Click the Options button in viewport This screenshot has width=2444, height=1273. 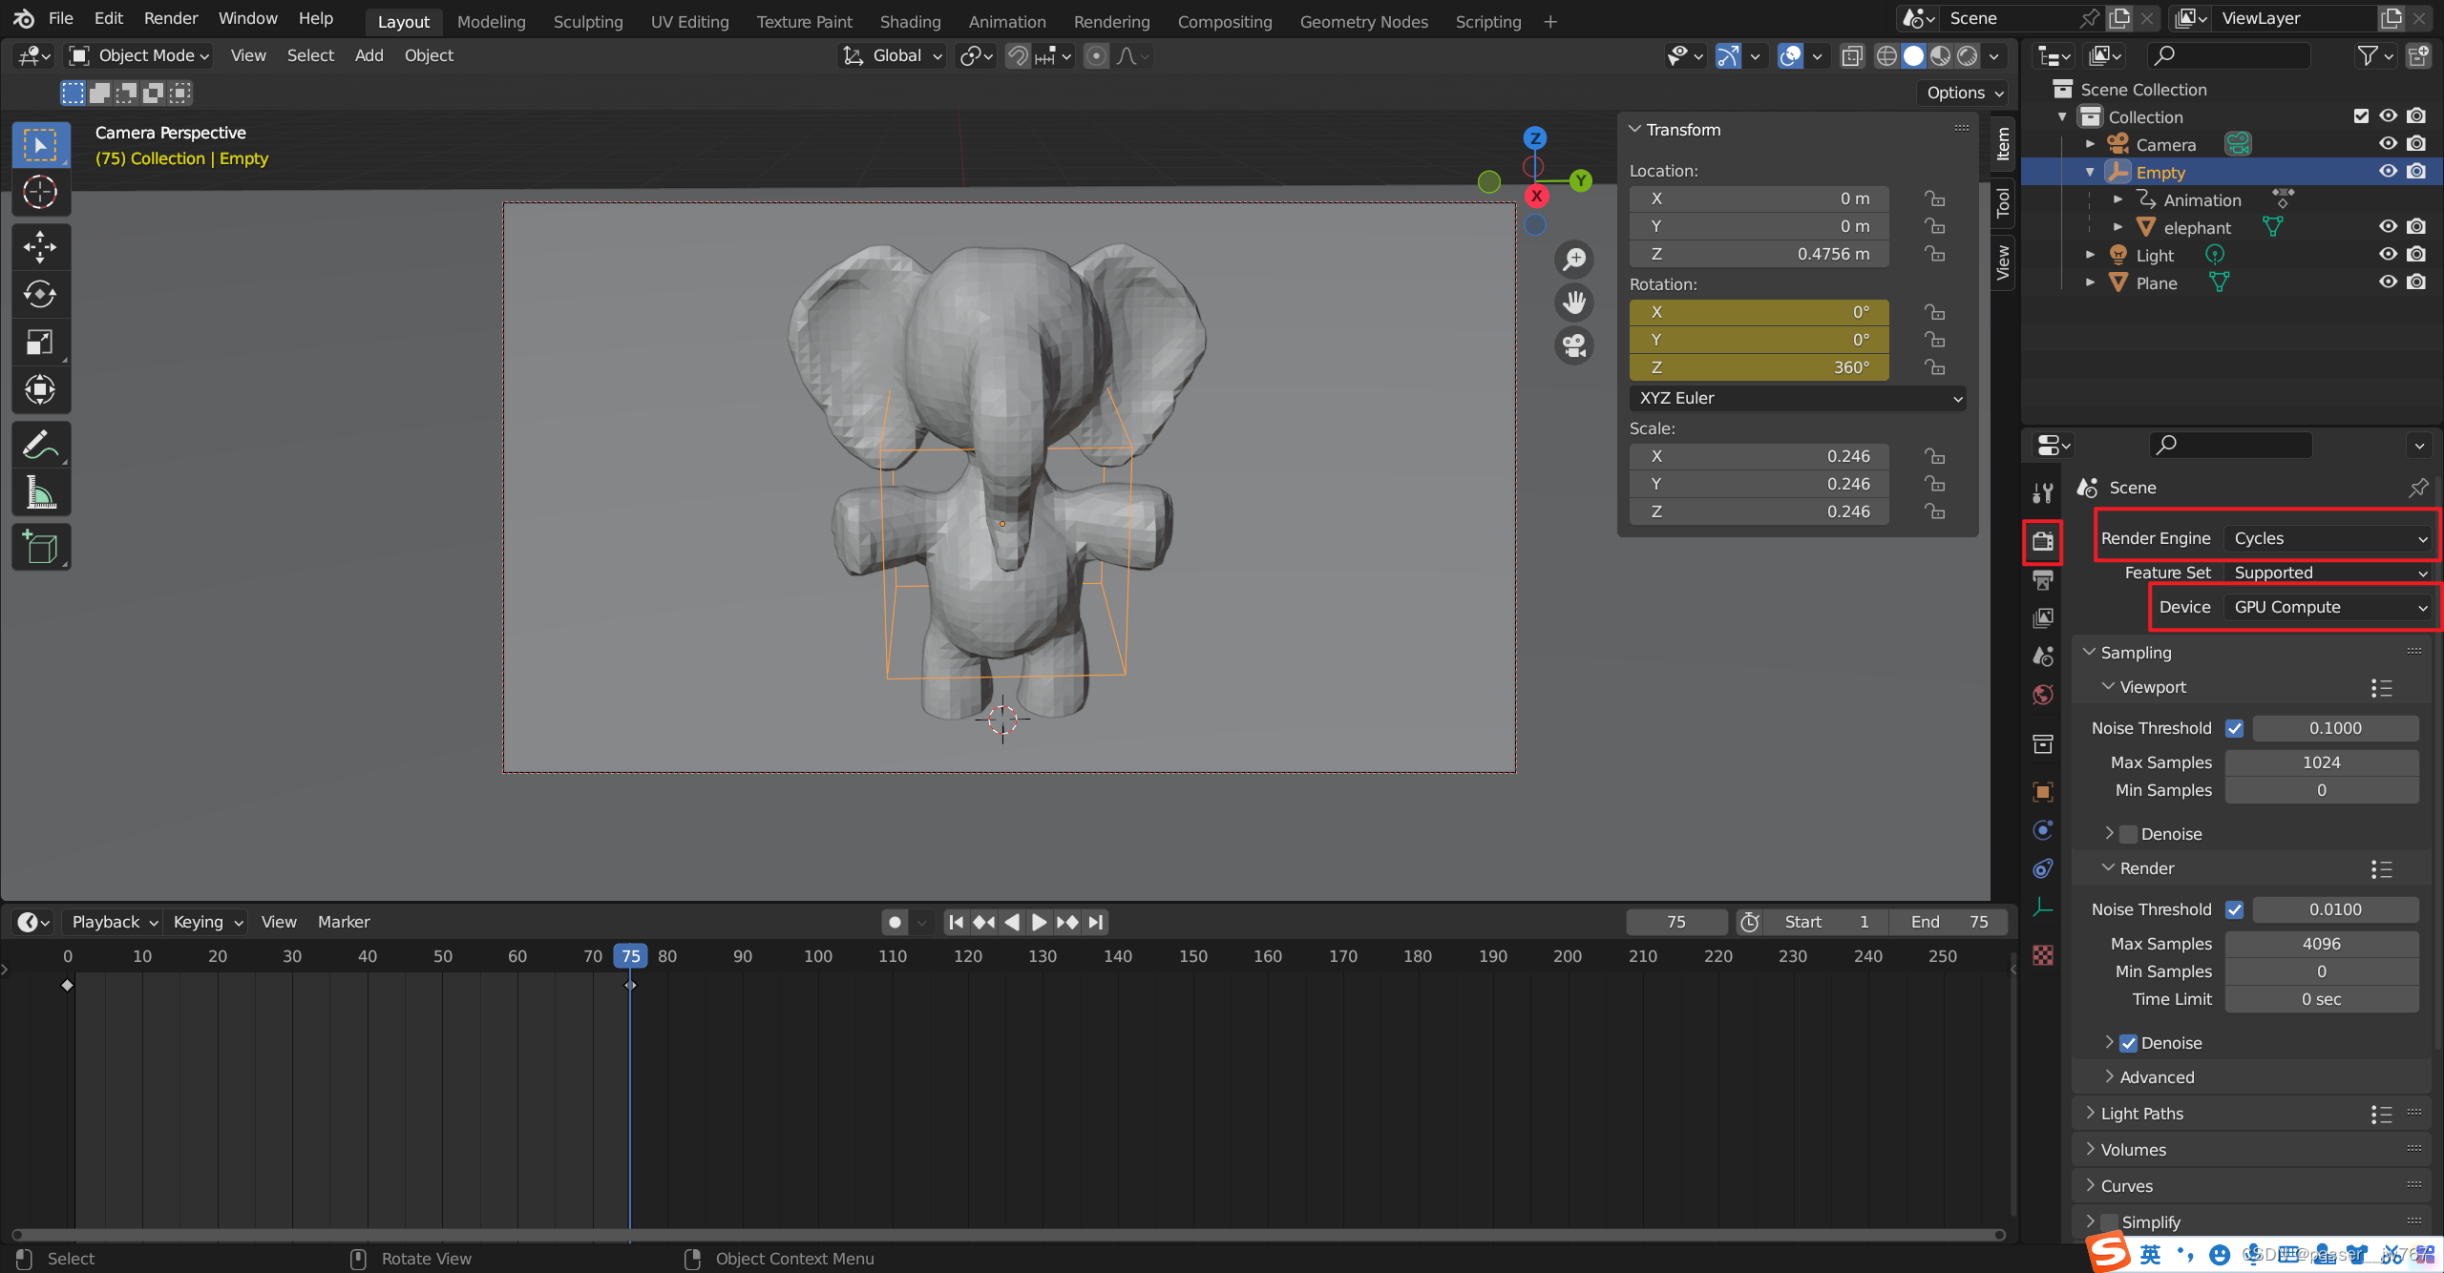pos(1964,93)
